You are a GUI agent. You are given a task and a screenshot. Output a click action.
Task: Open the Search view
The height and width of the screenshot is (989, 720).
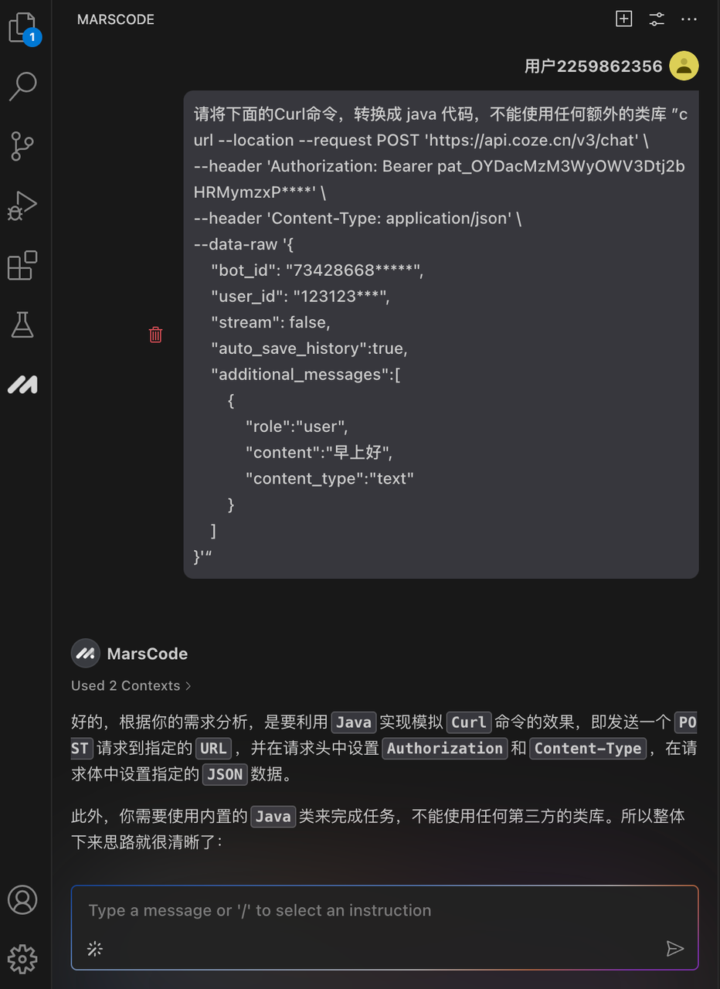22,87
